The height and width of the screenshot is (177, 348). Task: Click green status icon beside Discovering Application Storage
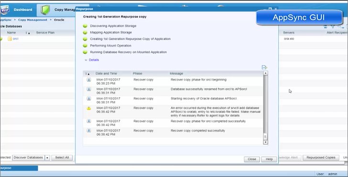[x=85, y=26]
